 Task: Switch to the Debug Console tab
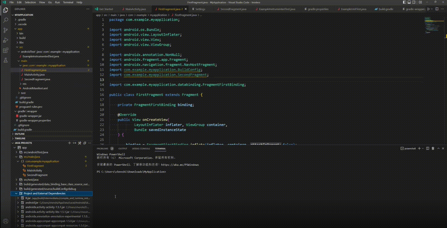pos(141,149)
